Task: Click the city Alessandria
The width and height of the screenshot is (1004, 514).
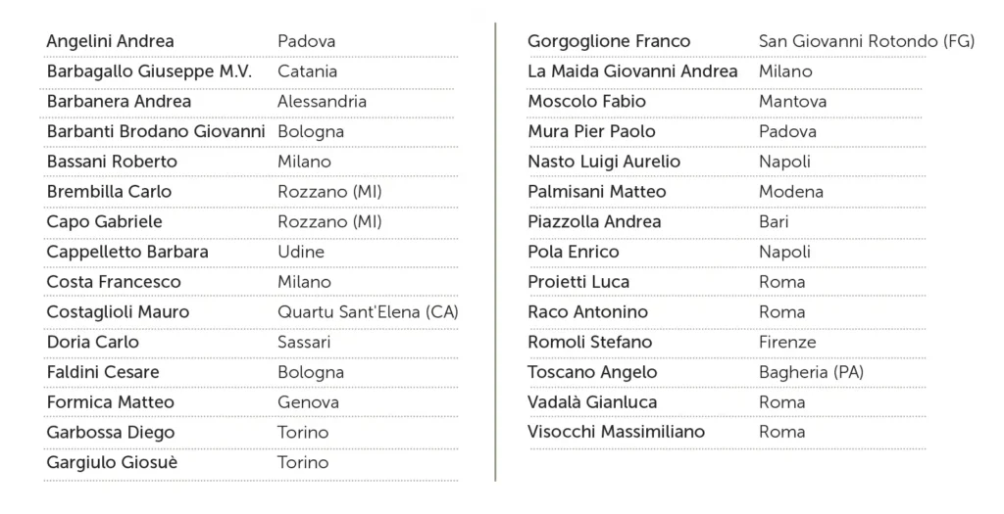Action: pos(322,102)
